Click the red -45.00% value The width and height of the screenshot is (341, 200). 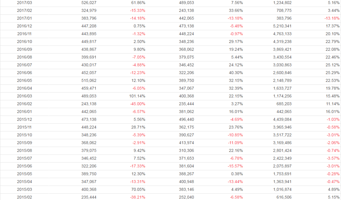click(138, 104)
